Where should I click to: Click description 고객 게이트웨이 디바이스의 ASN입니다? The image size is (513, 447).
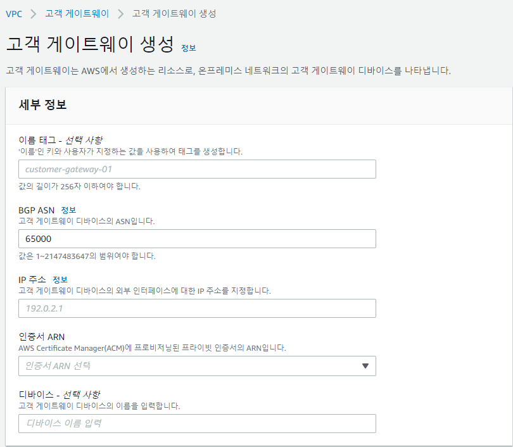(87, 221)
